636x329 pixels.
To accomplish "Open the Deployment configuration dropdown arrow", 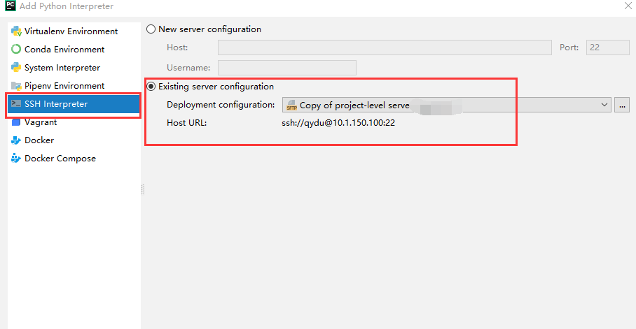I will [x=604, y=105].
